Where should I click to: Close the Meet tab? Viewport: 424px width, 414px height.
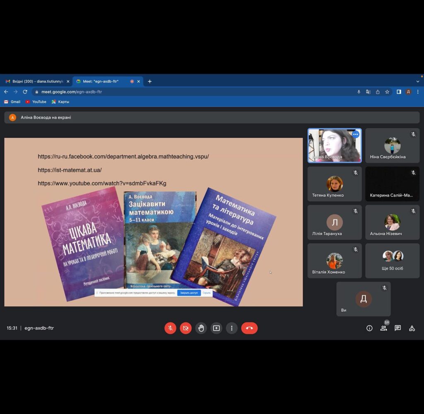[138, 81]
